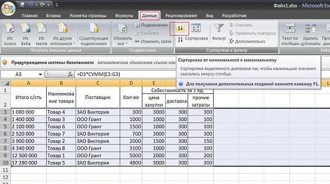330x184 pixels.
Task: Switch to the Вид tab
Action: (x=209, y=15)
